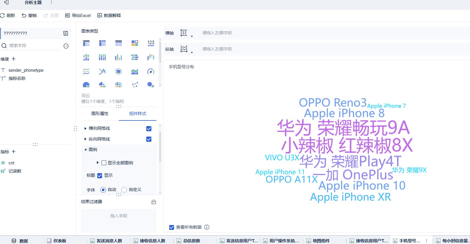The image size is (470, 244).
Task: Add a new dimension with the plus icon
Action: click(x=14, y=59)
